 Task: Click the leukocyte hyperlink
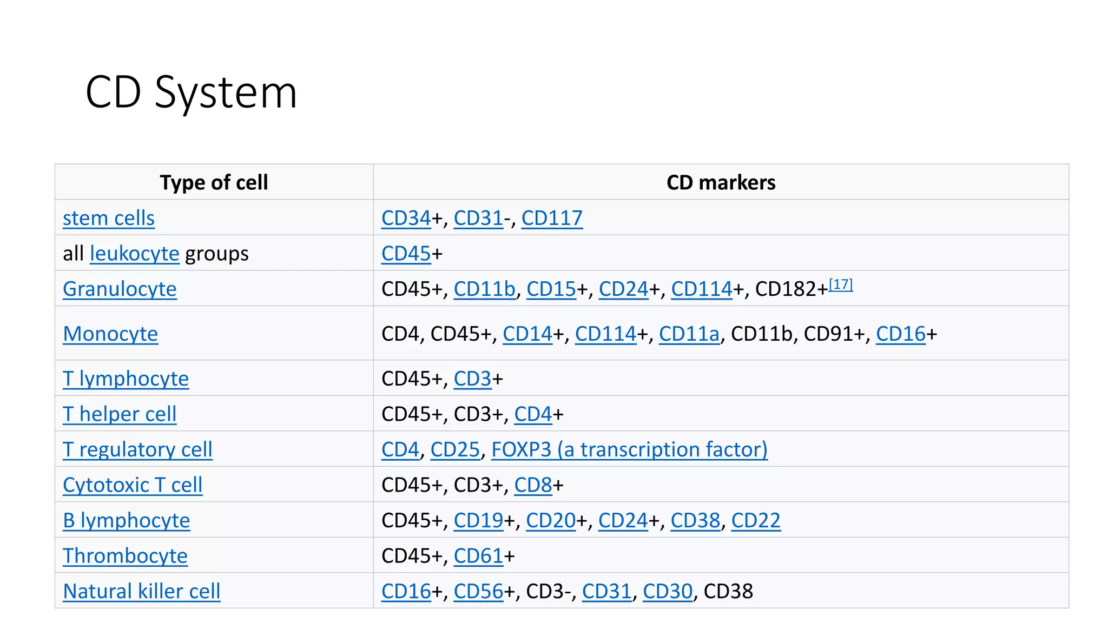pos(134,254)
